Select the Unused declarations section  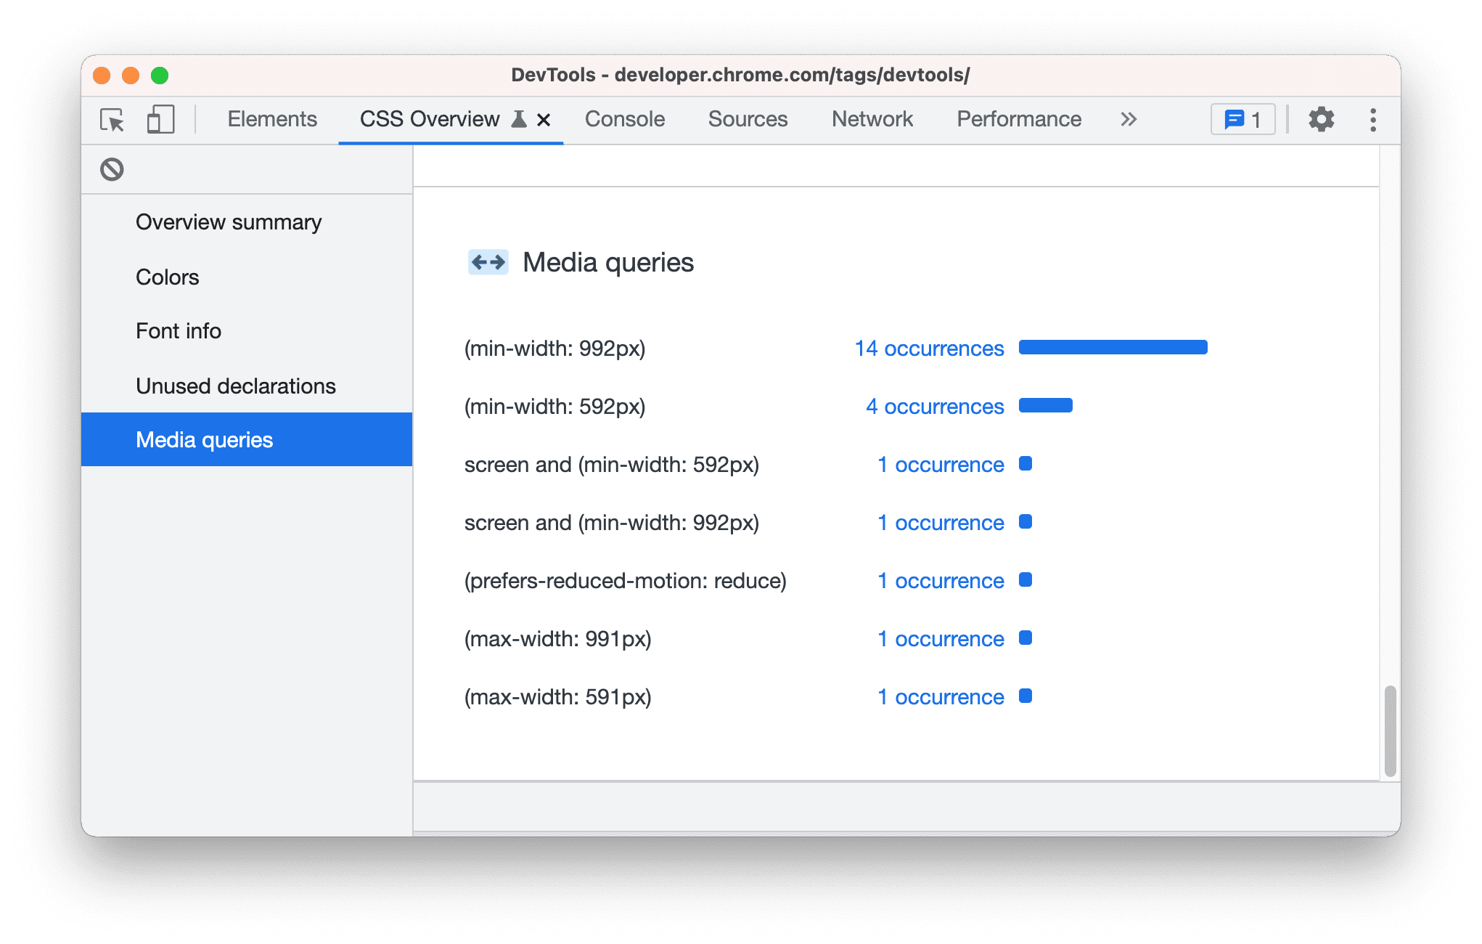(x=237, y=385)
